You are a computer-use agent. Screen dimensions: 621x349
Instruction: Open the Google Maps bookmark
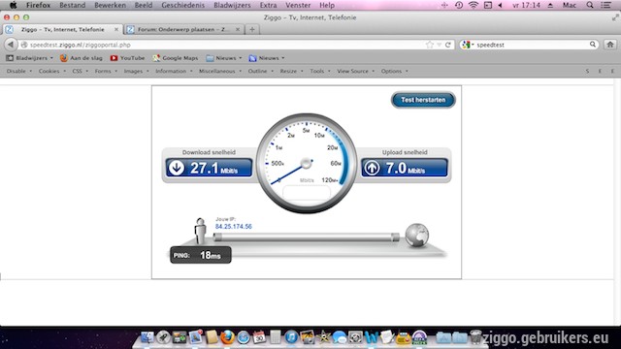(x=176, y=58)
